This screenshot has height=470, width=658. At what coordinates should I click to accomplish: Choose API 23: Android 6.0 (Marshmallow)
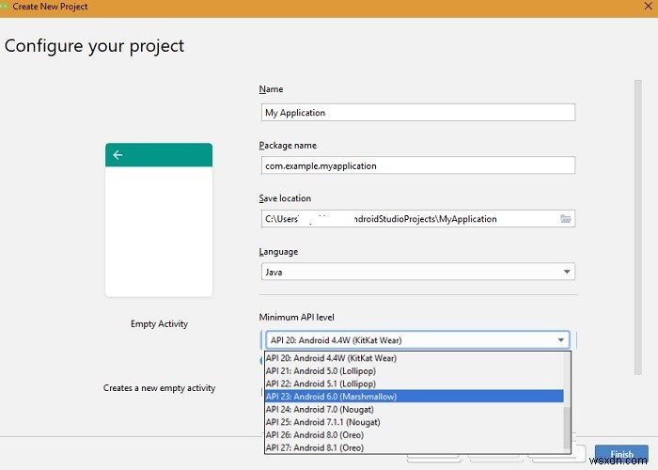pyautogui.click(x=415, y=396)
